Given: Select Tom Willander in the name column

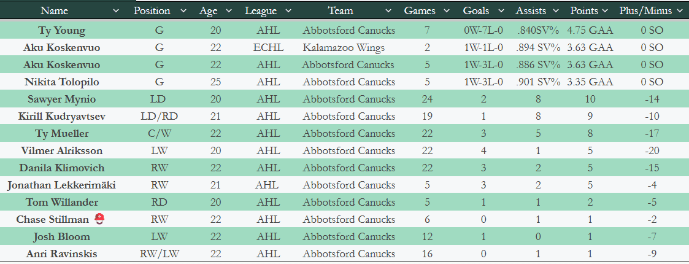Looking at the screenshot, I should pos(61,202).
